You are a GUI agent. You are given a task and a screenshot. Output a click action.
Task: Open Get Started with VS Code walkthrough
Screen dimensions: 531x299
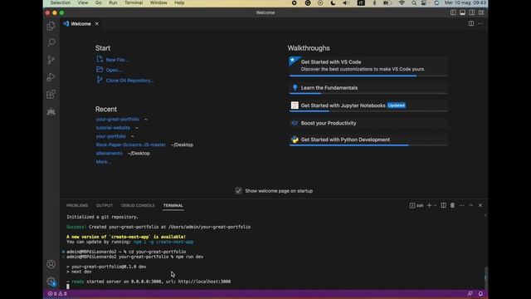pyautogui.click(x=368, y=66)
